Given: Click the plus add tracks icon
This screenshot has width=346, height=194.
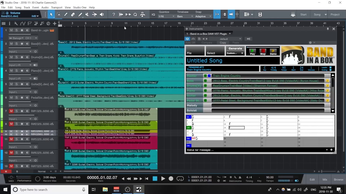Looking at the screenshot, I should 55,23.
